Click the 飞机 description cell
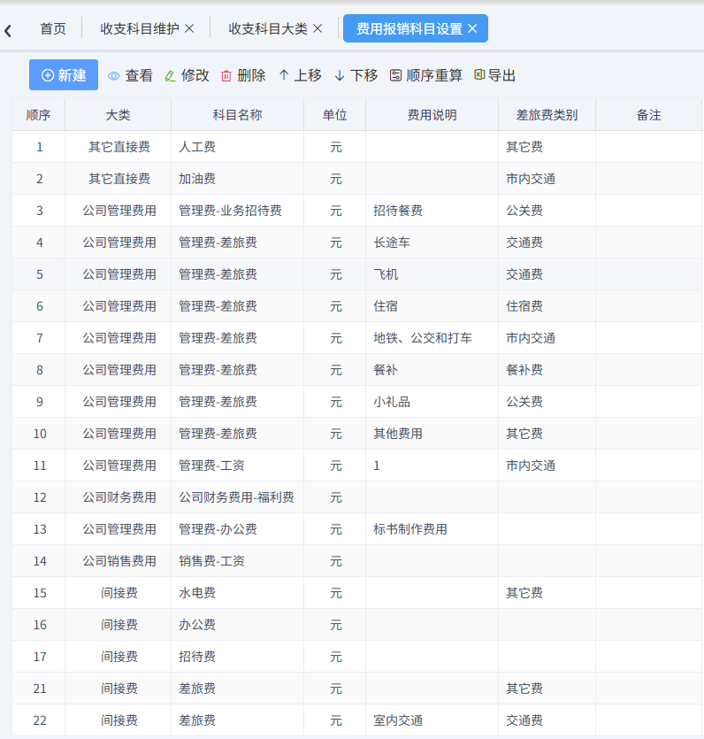 pyautogui.click(x=432, y=274)
